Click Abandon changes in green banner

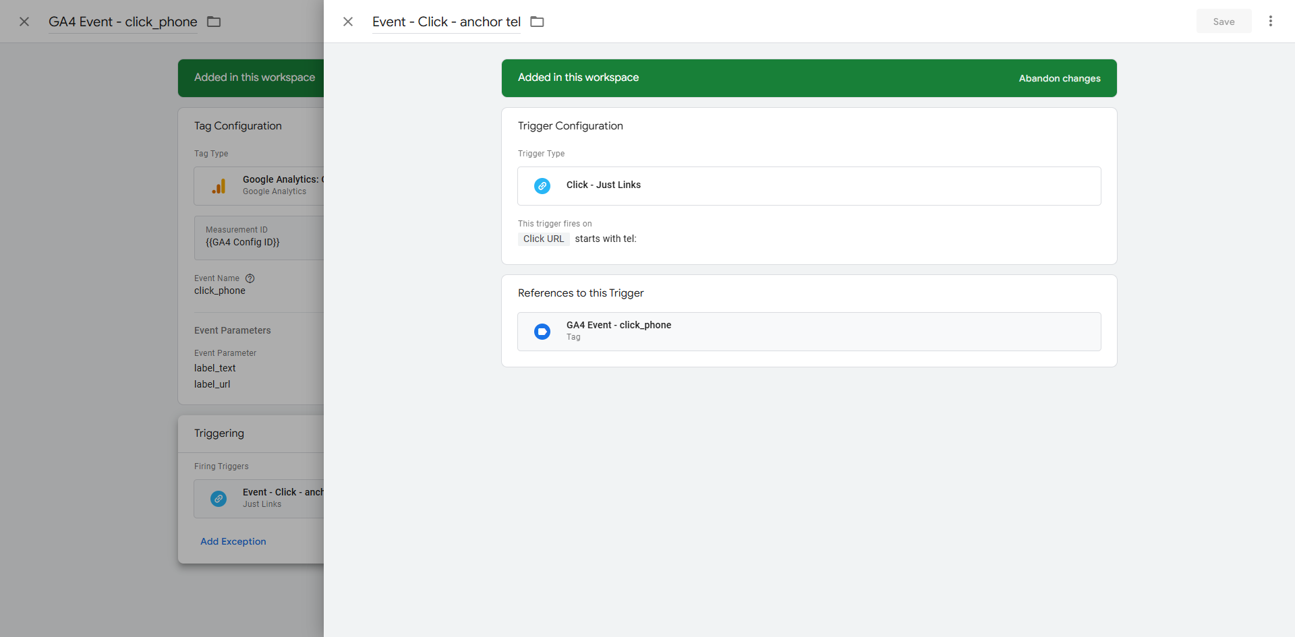pyautogui.click(x=1059, y=78)
